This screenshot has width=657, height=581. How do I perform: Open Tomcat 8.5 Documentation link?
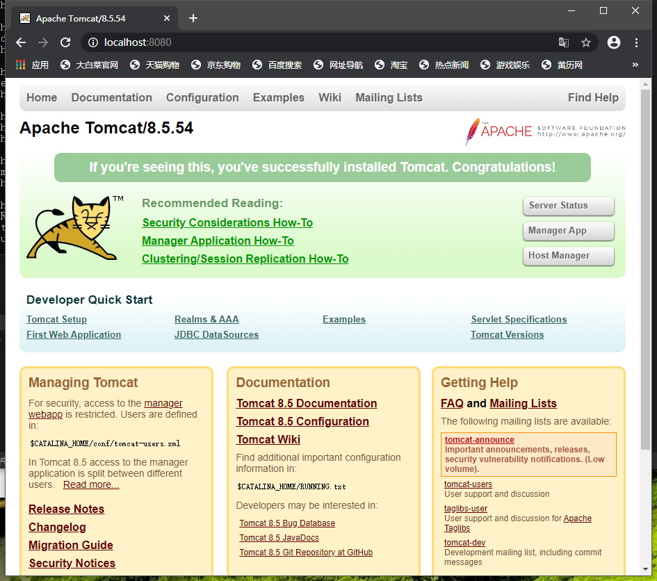pyautogui.click(x=307, y=403)
